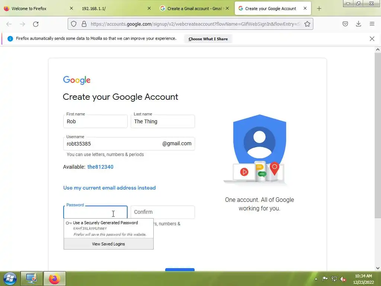The width and height of the screenshot is (381, 286).
Task: Dismiss the Firefox data notification bar
Action: 372,39
